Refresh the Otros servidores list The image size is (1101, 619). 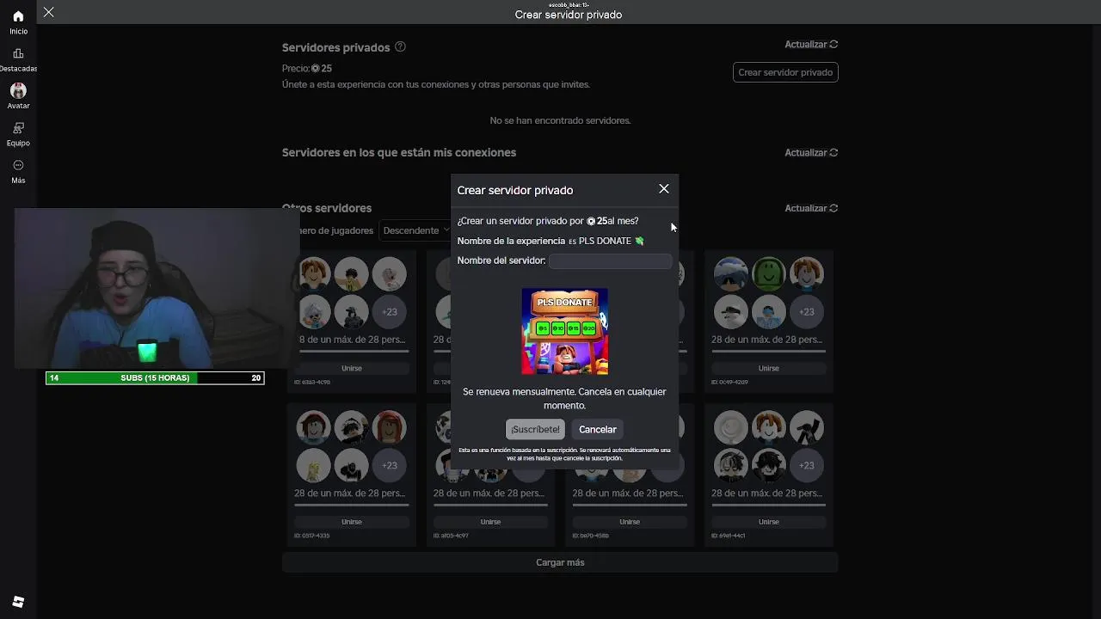[x=811, y=208]
